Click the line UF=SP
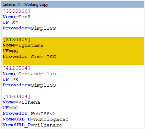 [x=10, y=22]
